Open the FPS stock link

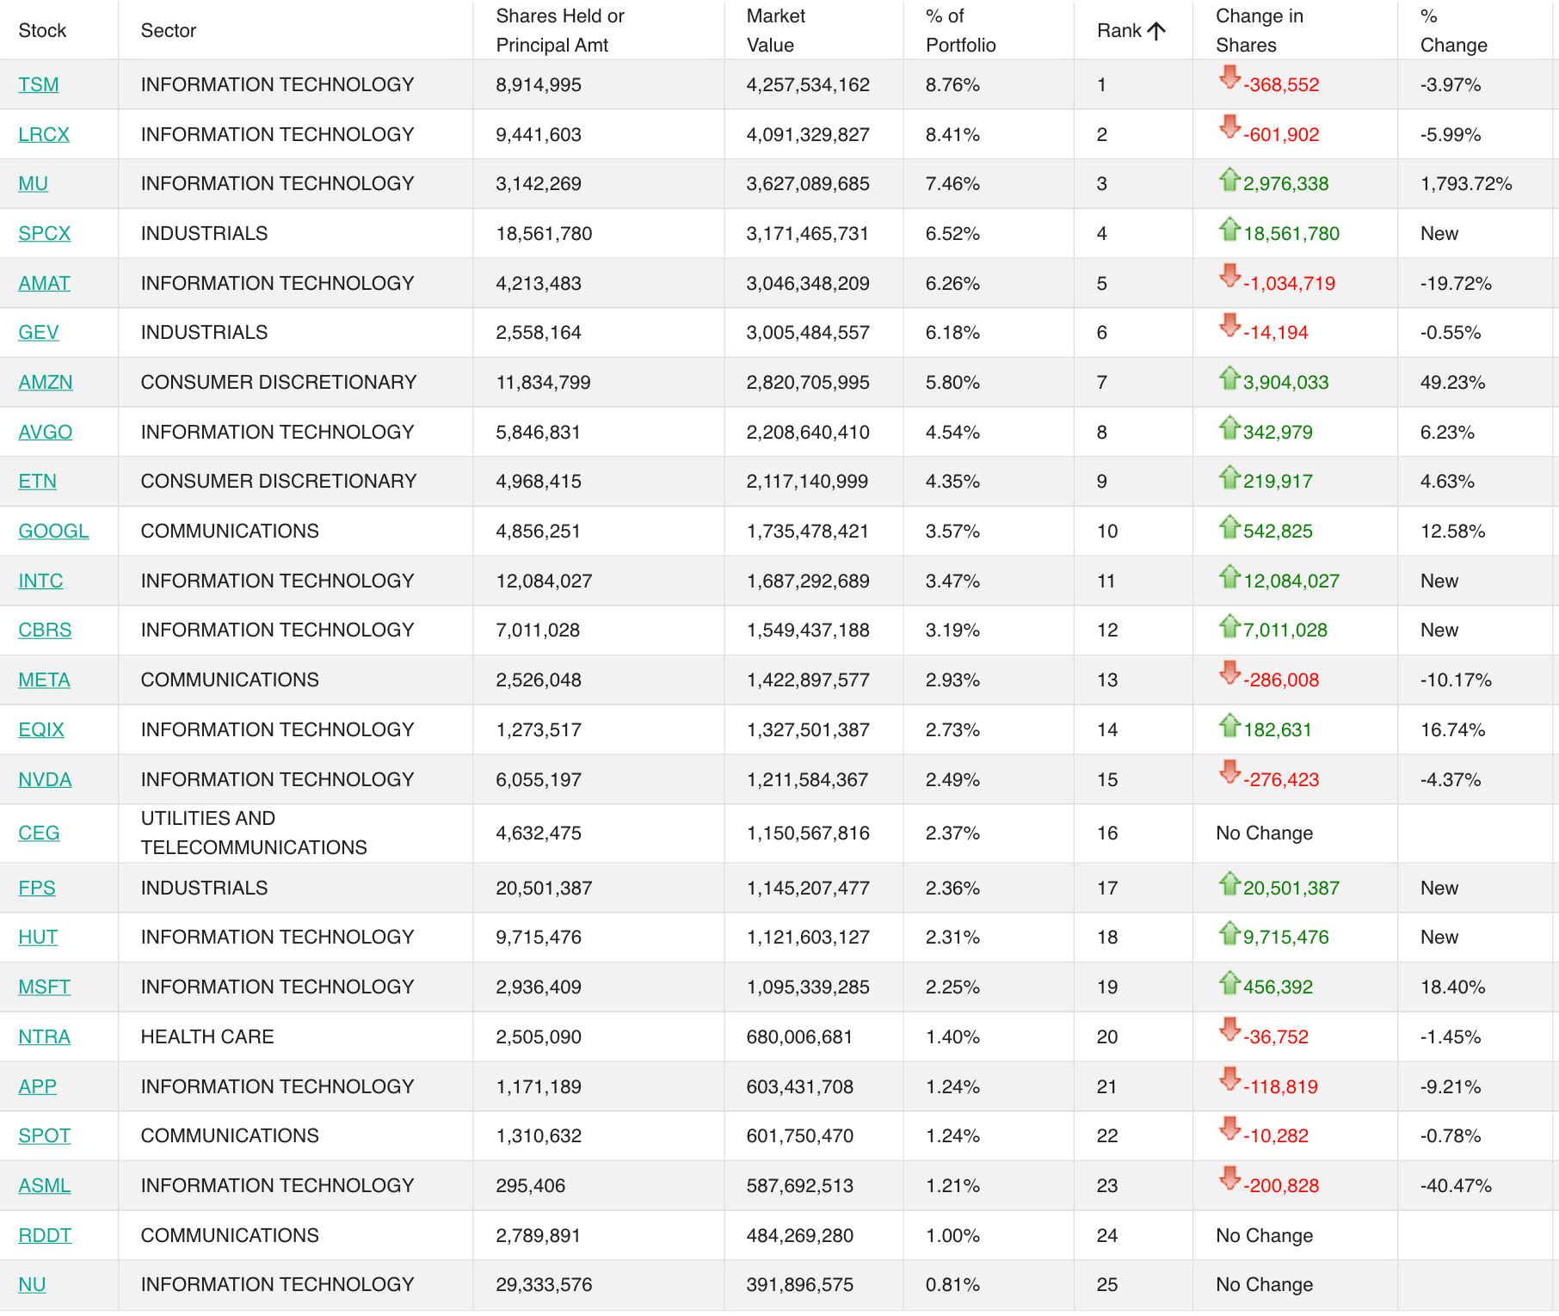[x=37, y=889]
